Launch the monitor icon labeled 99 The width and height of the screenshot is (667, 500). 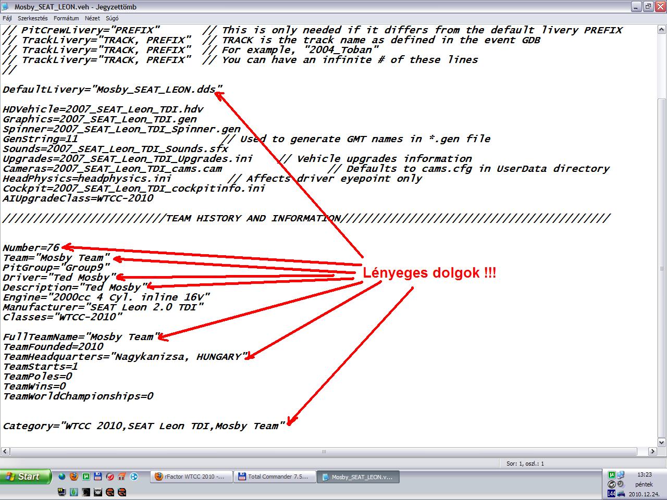point(61,492)
